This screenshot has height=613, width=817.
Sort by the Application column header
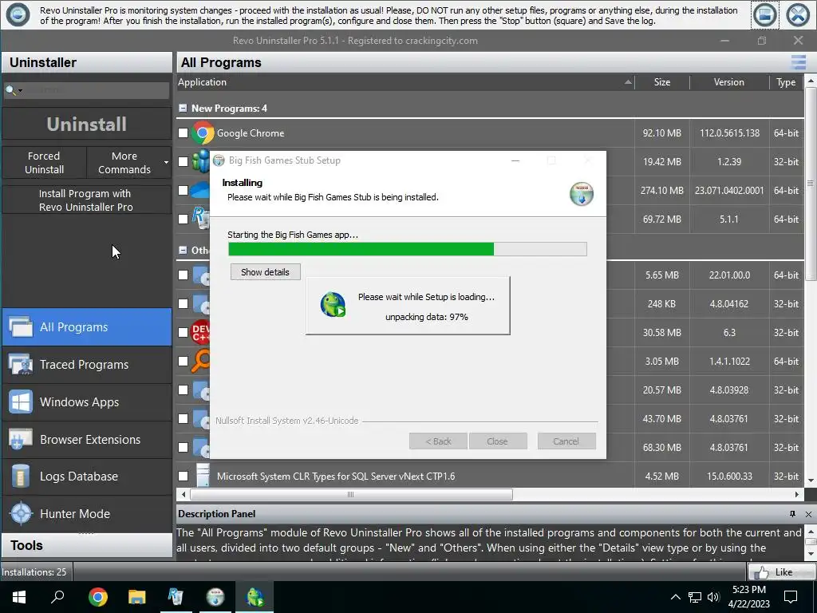(405, 82)
